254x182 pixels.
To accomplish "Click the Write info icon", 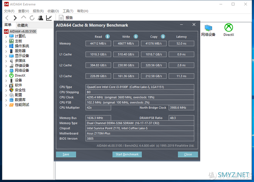I will (x=136, y=37).
